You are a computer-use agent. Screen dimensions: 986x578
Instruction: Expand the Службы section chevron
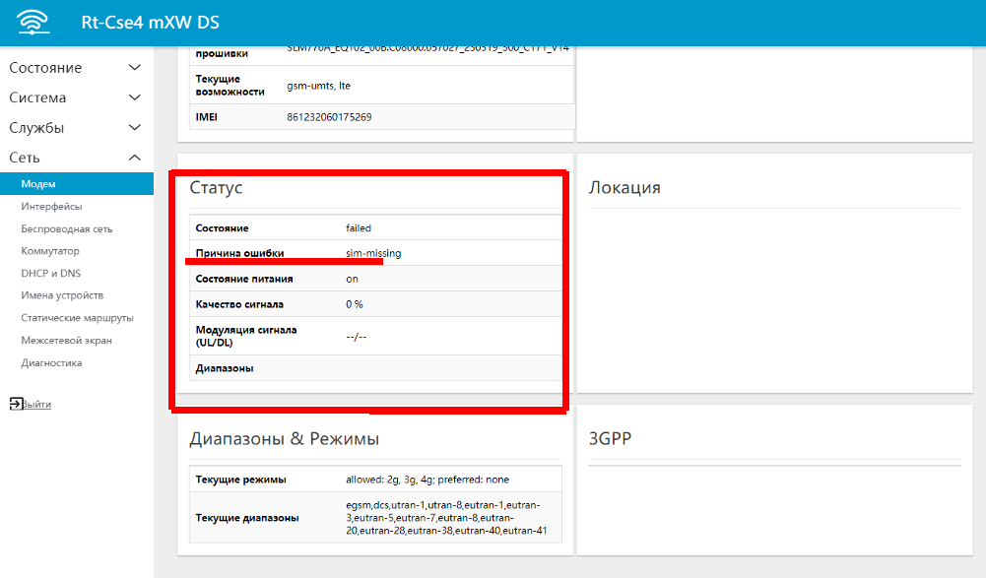click(135, 128)
